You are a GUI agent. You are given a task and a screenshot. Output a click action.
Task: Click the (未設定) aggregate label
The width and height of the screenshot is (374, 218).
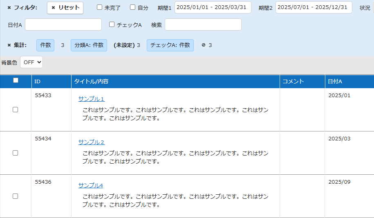pyautogui.click(x=124, y=45)
